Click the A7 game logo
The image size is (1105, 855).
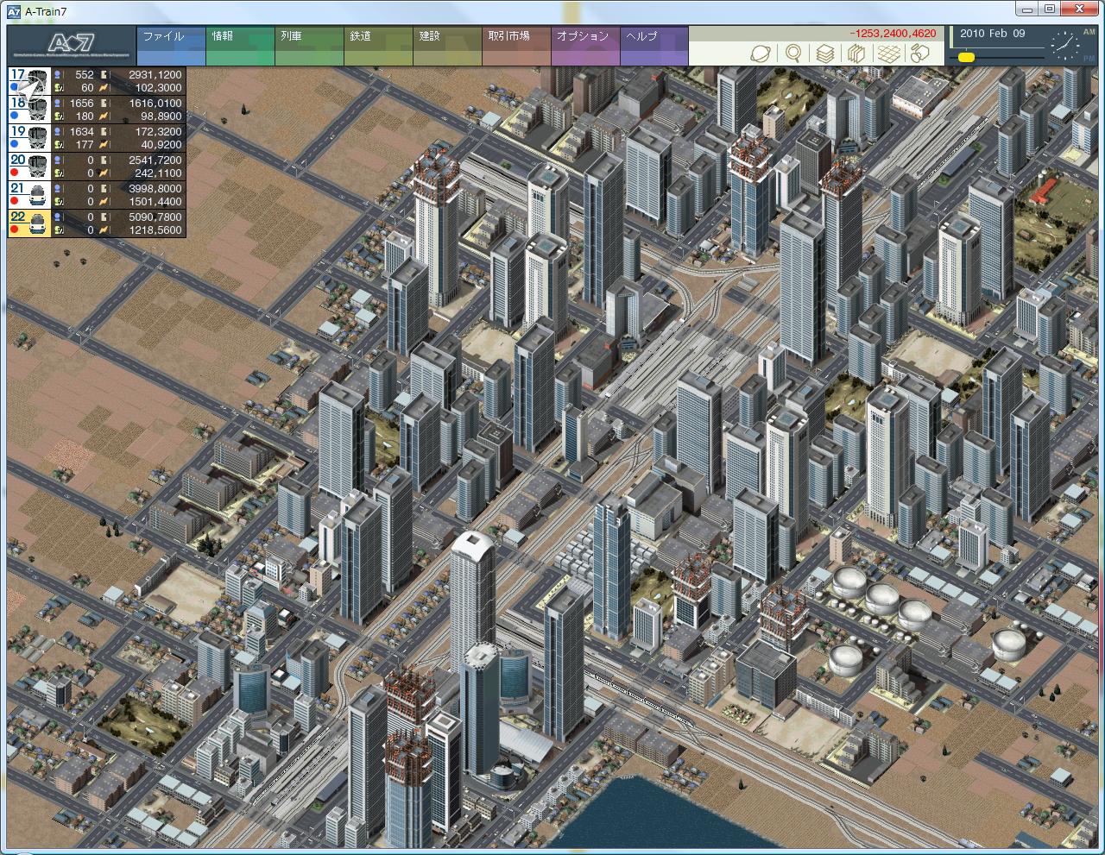[x=72, y=46]
